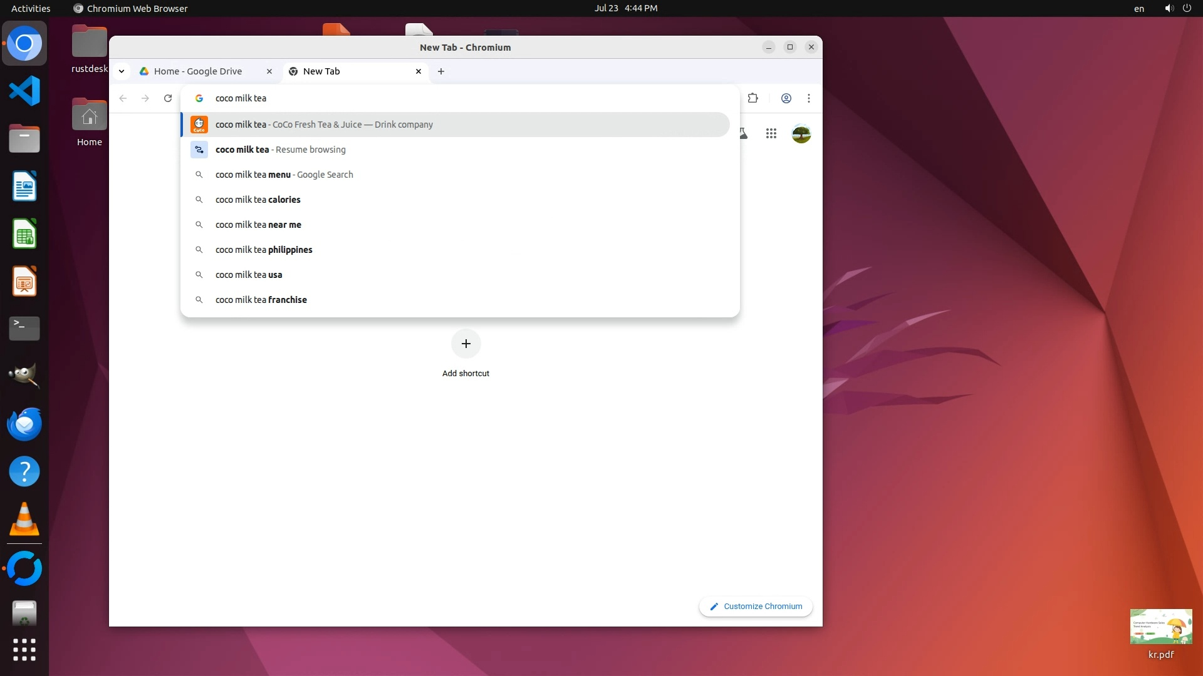Viewport: 1203px width, 676px height.
Task: Open VLC media player from the dock
Action: coord(24,520)
